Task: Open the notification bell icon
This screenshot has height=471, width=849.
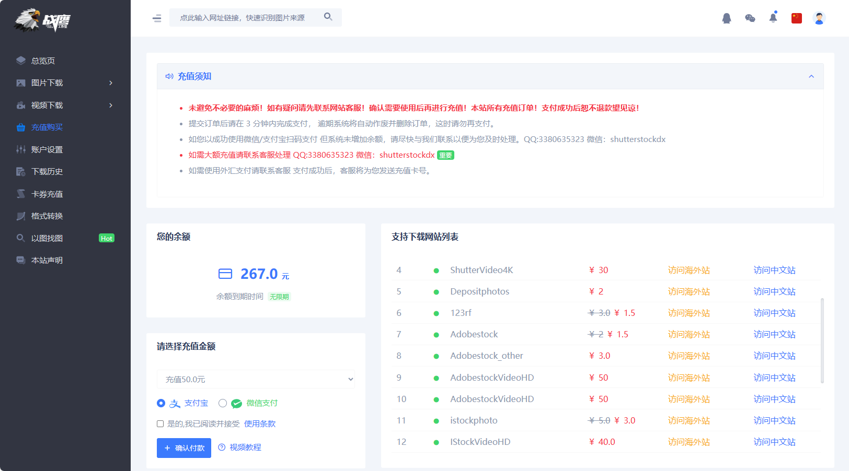Action: click(773, 18)
